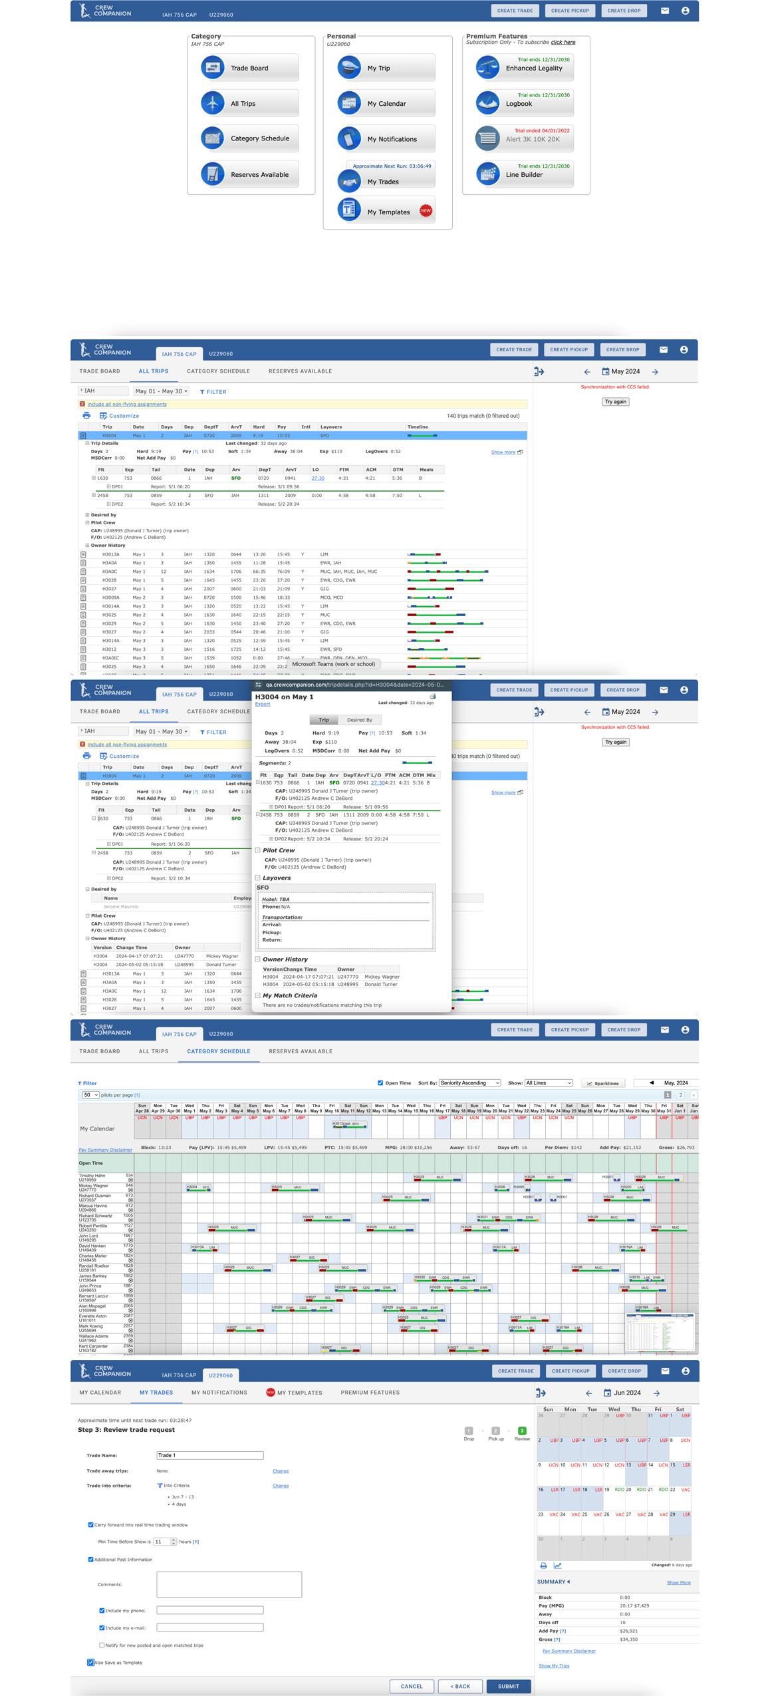Viewport: 758px width, 1696px height.
Task: Open the My Calendar personal tile
Action: click(x=386, y=103)
